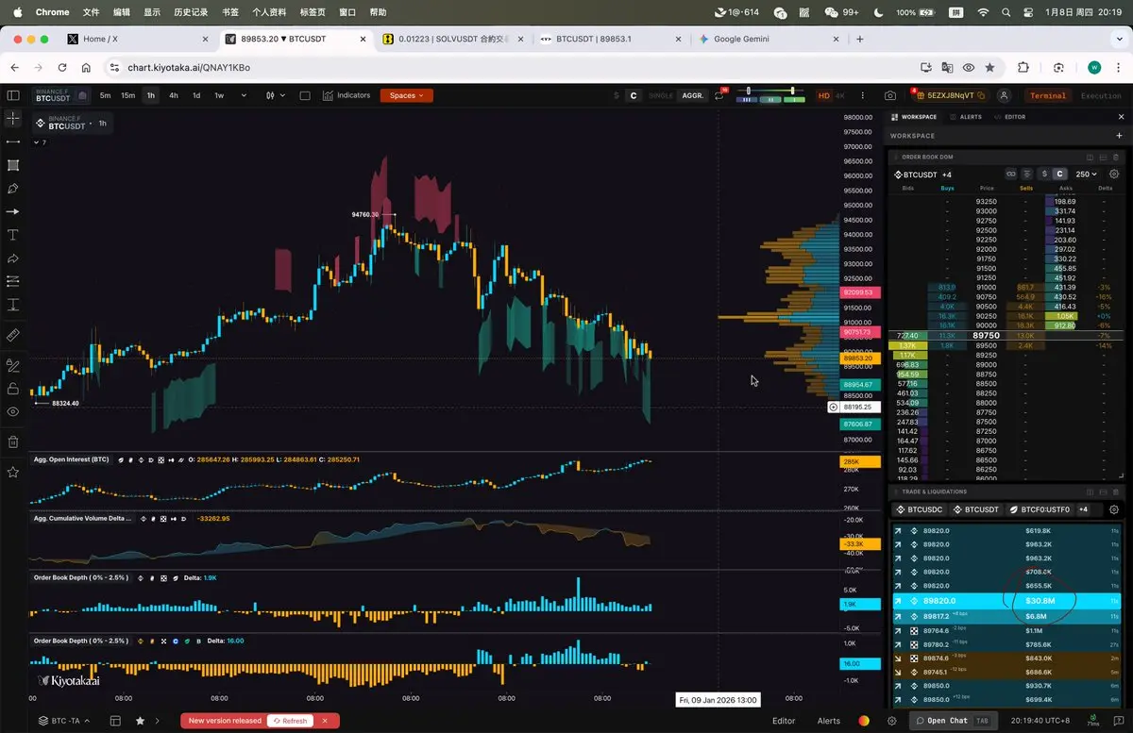Take a chart snapshot with camera icon
1133x733 pixels.
[x=890, y=95]
